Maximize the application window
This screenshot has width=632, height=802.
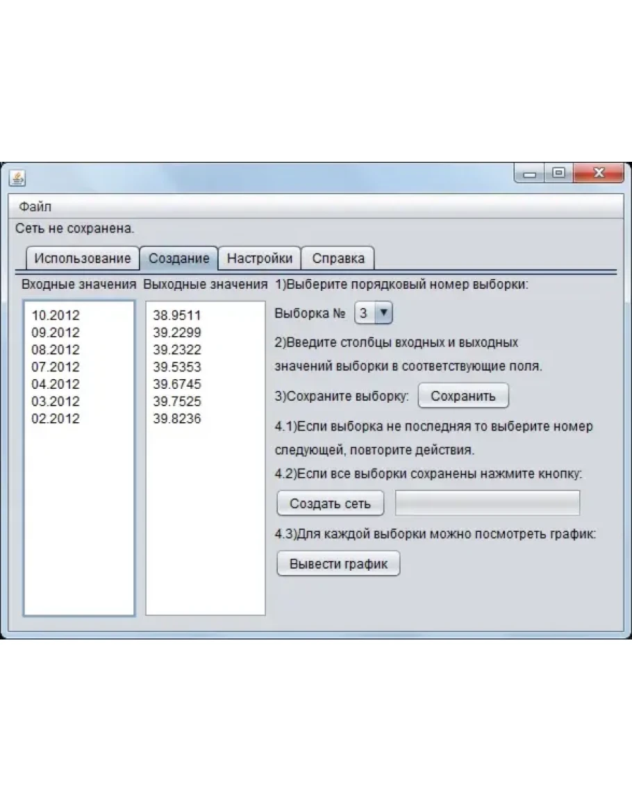pos(558,174)
